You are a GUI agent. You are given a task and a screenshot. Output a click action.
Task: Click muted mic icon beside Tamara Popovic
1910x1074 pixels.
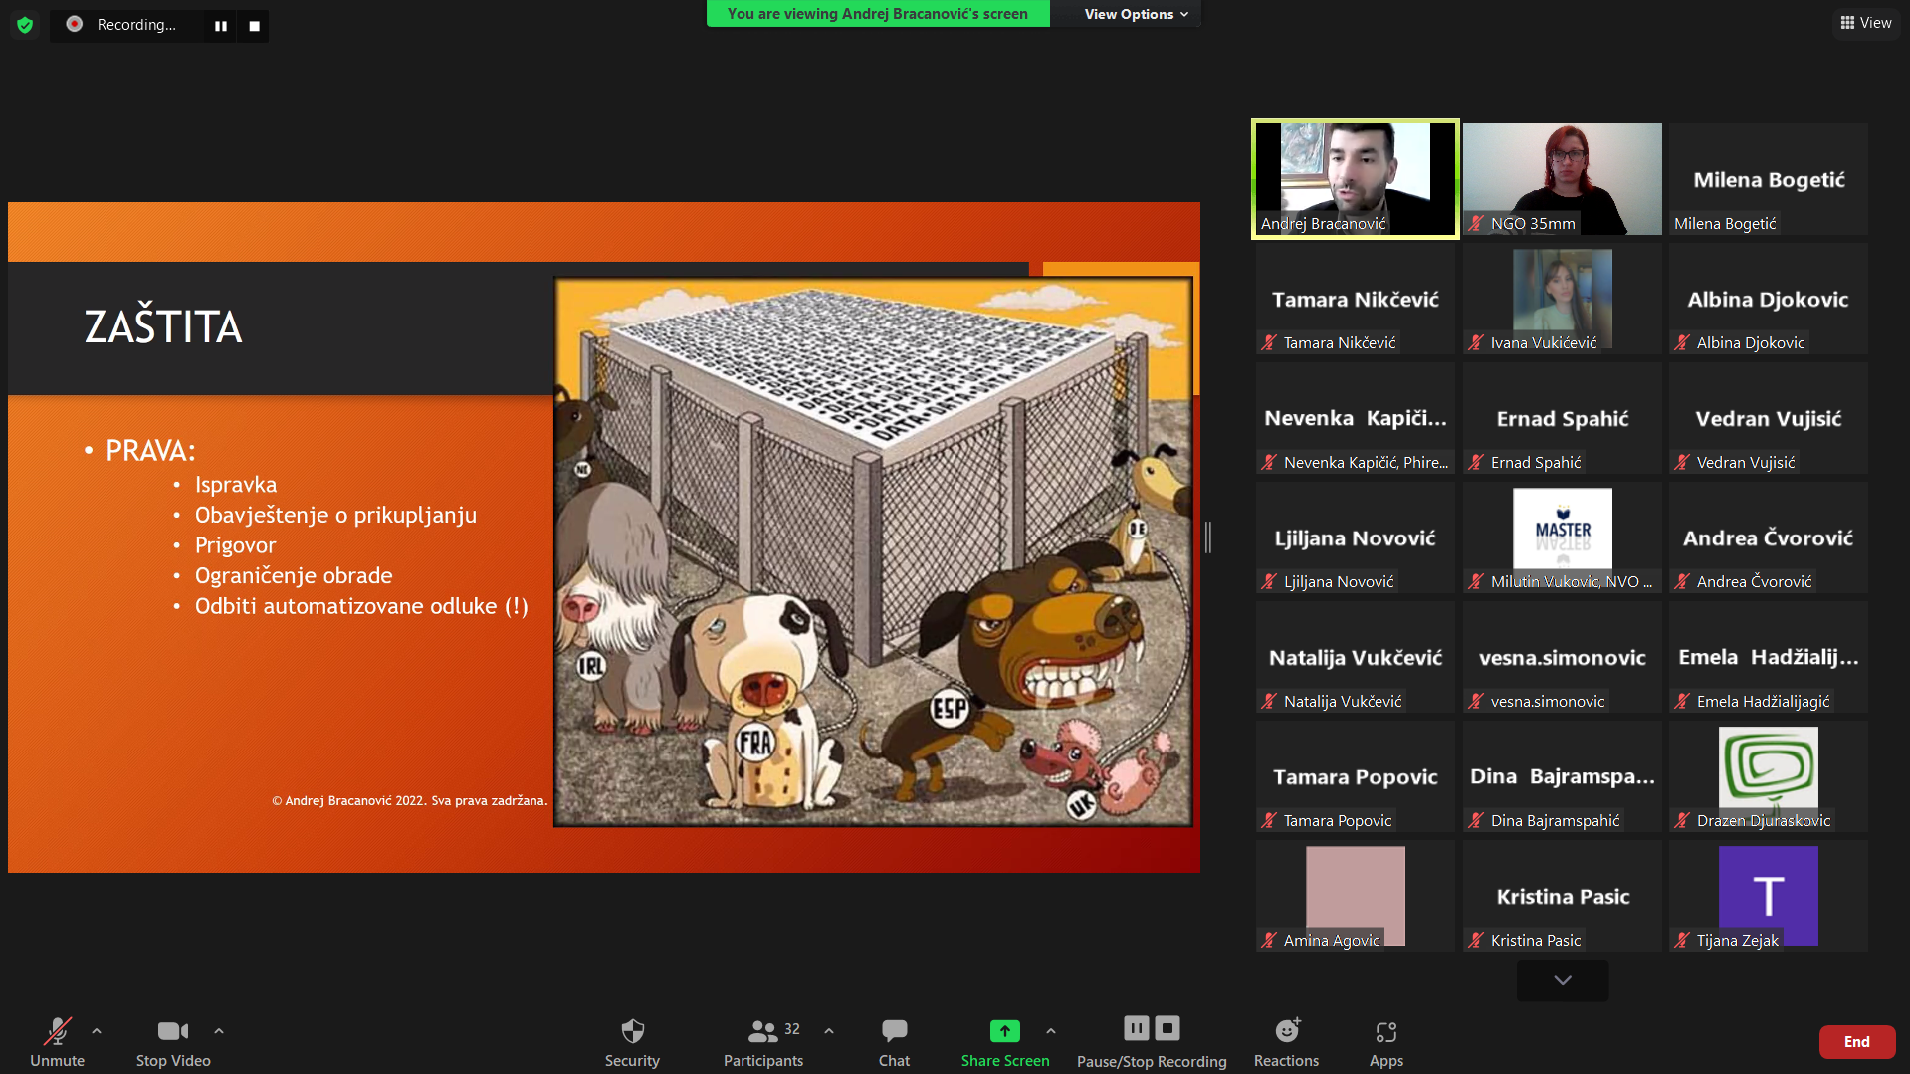1269,821
